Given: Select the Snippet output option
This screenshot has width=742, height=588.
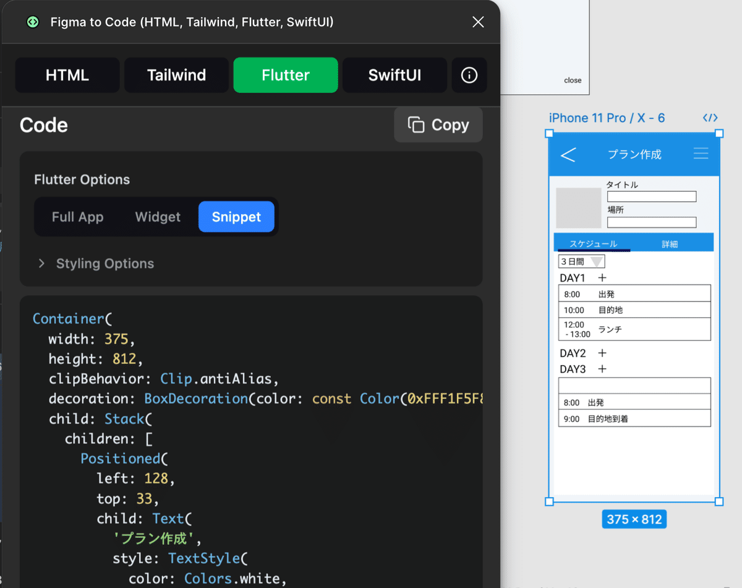Looking at the screenshot, I should [x=236, y=217].
